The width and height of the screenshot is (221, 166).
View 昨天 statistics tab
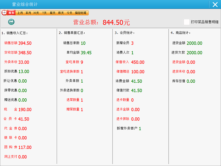click(x=61, y=13)
